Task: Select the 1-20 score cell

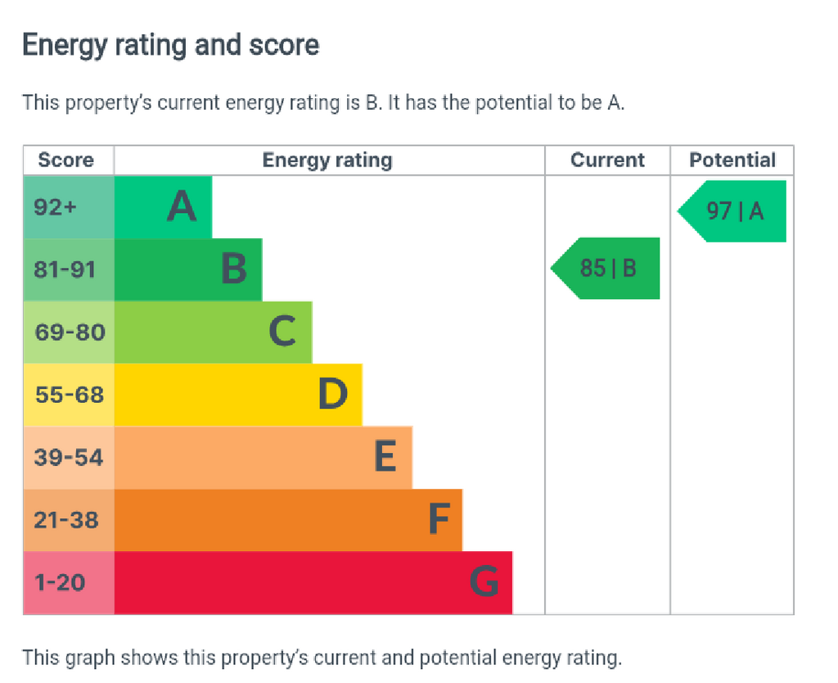Action: click(x=69, y=582)
